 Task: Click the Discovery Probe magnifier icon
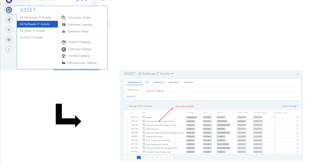[x=64, y=18]
